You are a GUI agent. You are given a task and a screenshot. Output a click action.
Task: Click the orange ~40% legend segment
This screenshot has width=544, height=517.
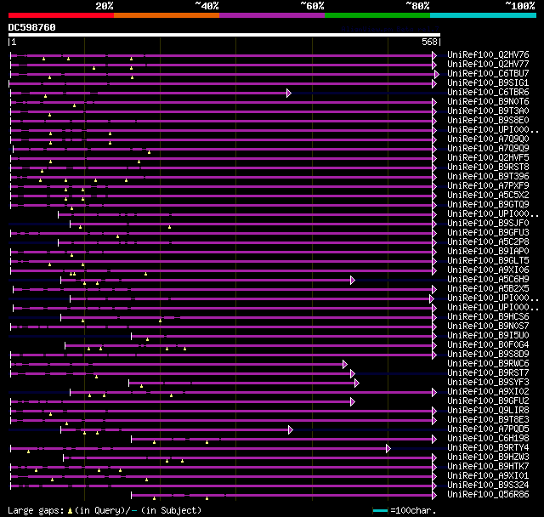167,15
